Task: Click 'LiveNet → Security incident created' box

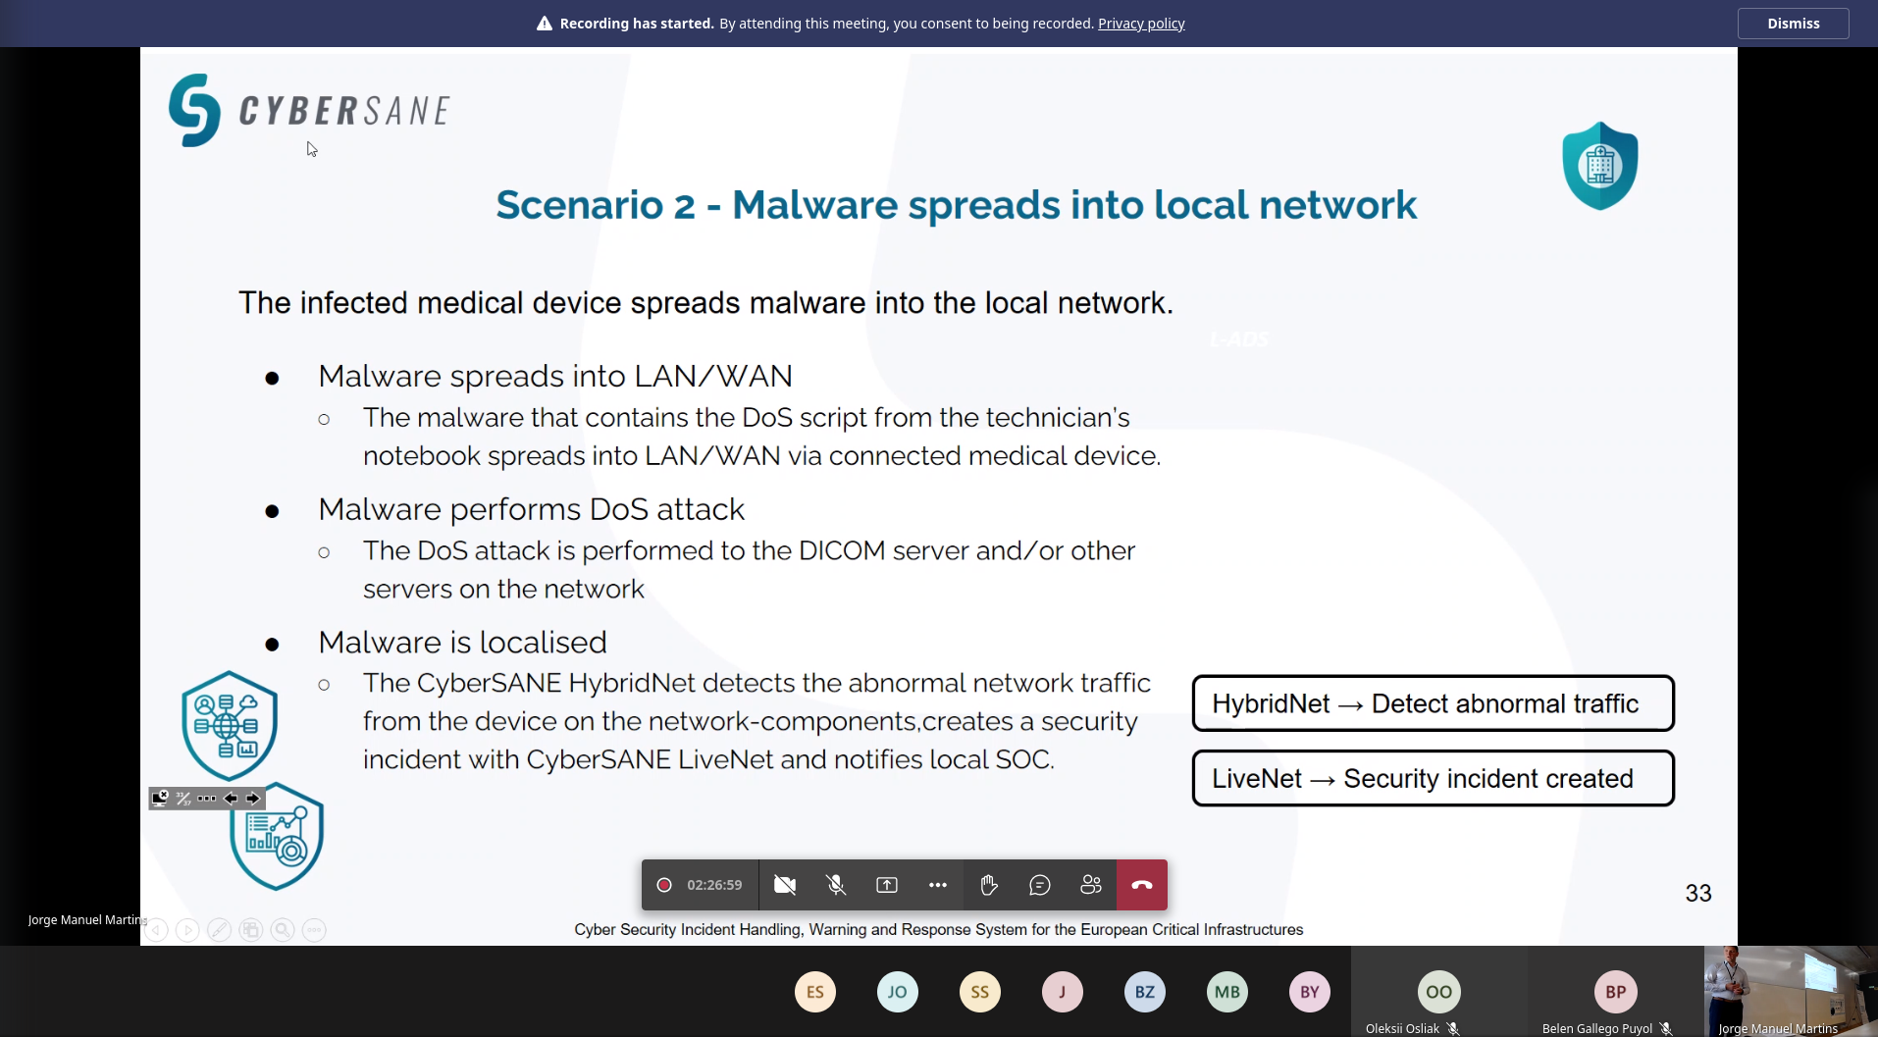Action: point(1434,778)
